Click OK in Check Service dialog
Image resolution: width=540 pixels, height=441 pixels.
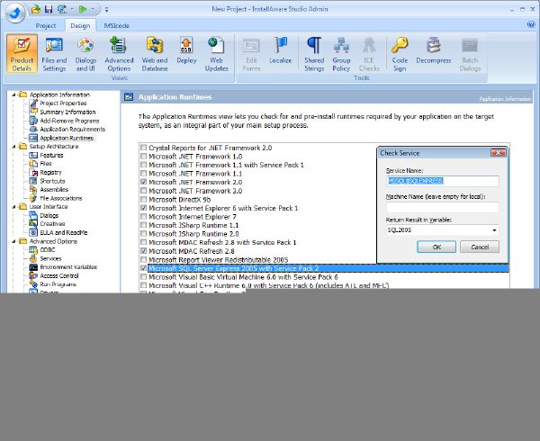coord(436,247)
